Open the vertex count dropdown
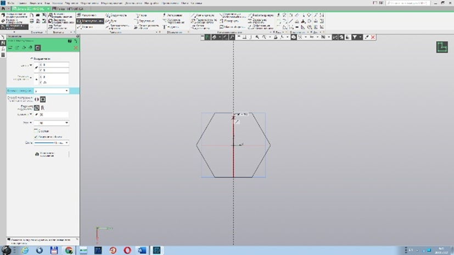The height and width of the screenshot is (255, 454). (66, 91)
